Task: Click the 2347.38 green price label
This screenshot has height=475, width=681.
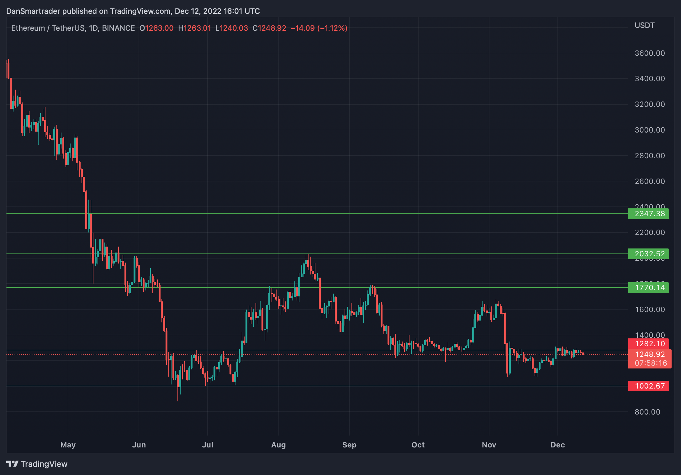Action: pyautogui.click(x=648, y=214)
